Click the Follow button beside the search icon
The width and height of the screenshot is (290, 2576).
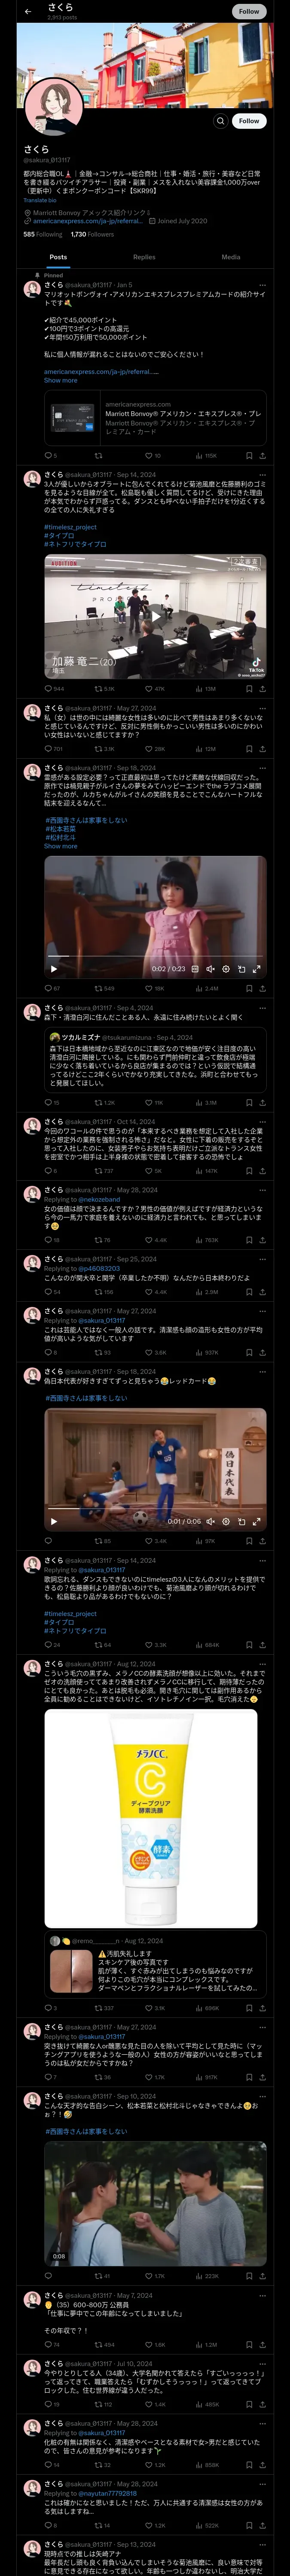249,121
